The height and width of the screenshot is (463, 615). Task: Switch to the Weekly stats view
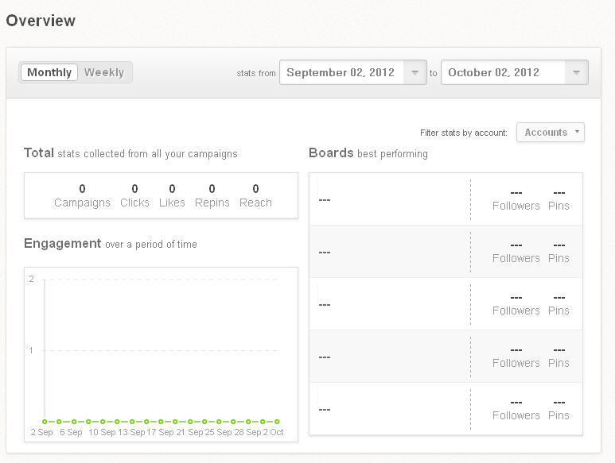coord(104,72)
